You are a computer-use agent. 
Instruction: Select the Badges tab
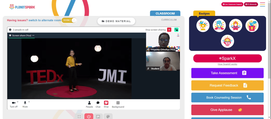pos(204,13)
